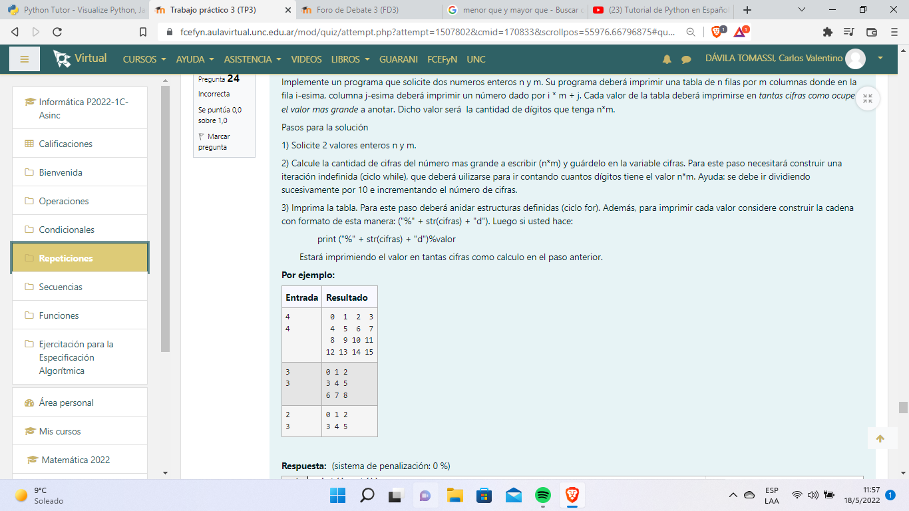909x511 pixels.
Task: Open user menu dropdown arrow
Action: tap(880, 59)
